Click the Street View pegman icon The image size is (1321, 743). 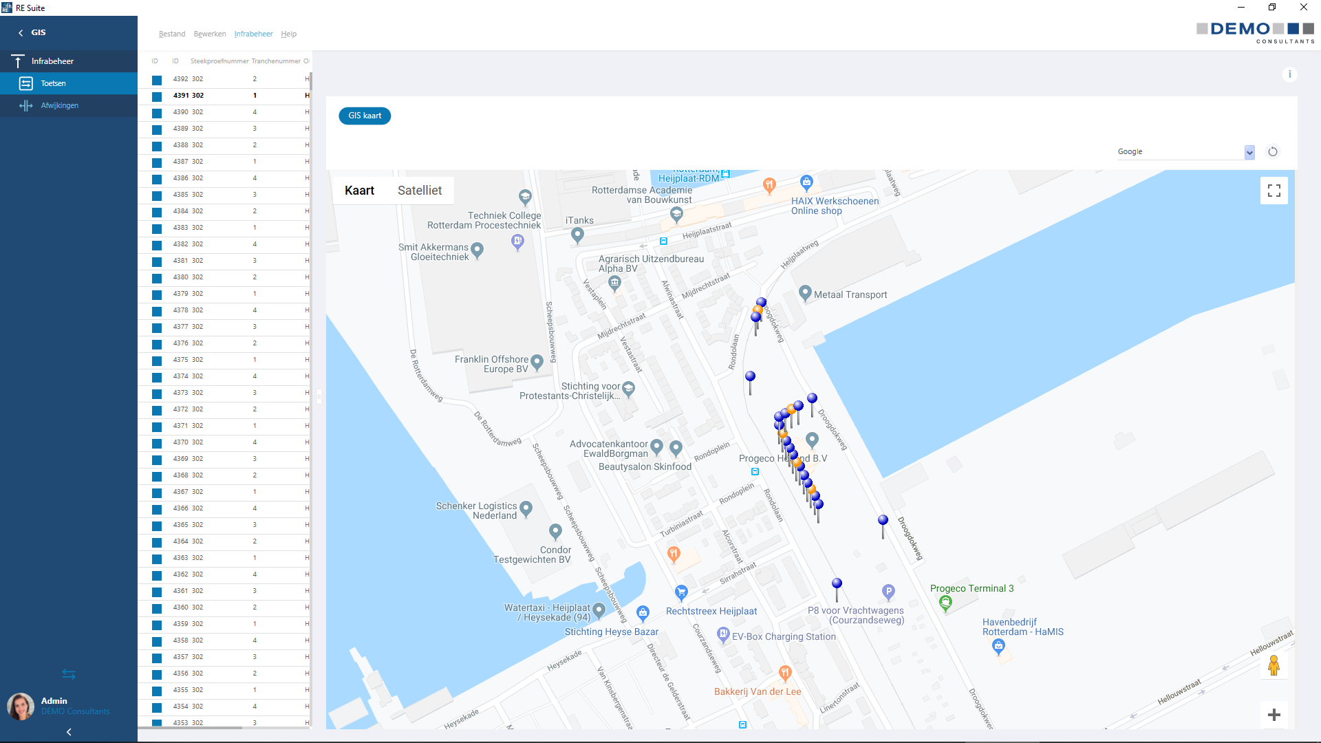1274,665
